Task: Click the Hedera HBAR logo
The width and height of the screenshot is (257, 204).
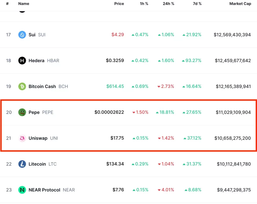Action: click(21, 61)
